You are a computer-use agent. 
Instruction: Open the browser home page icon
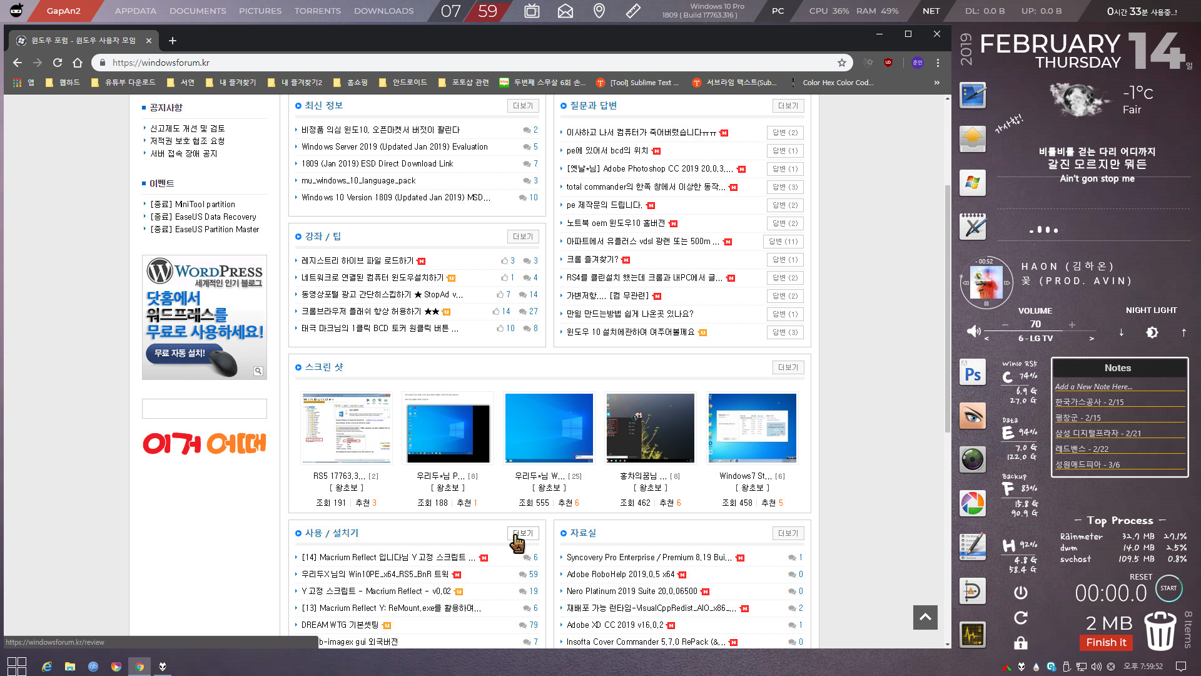[78, 63]
